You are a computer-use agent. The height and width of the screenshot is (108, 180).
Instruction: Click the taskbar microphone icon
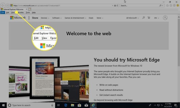(52, 105)
